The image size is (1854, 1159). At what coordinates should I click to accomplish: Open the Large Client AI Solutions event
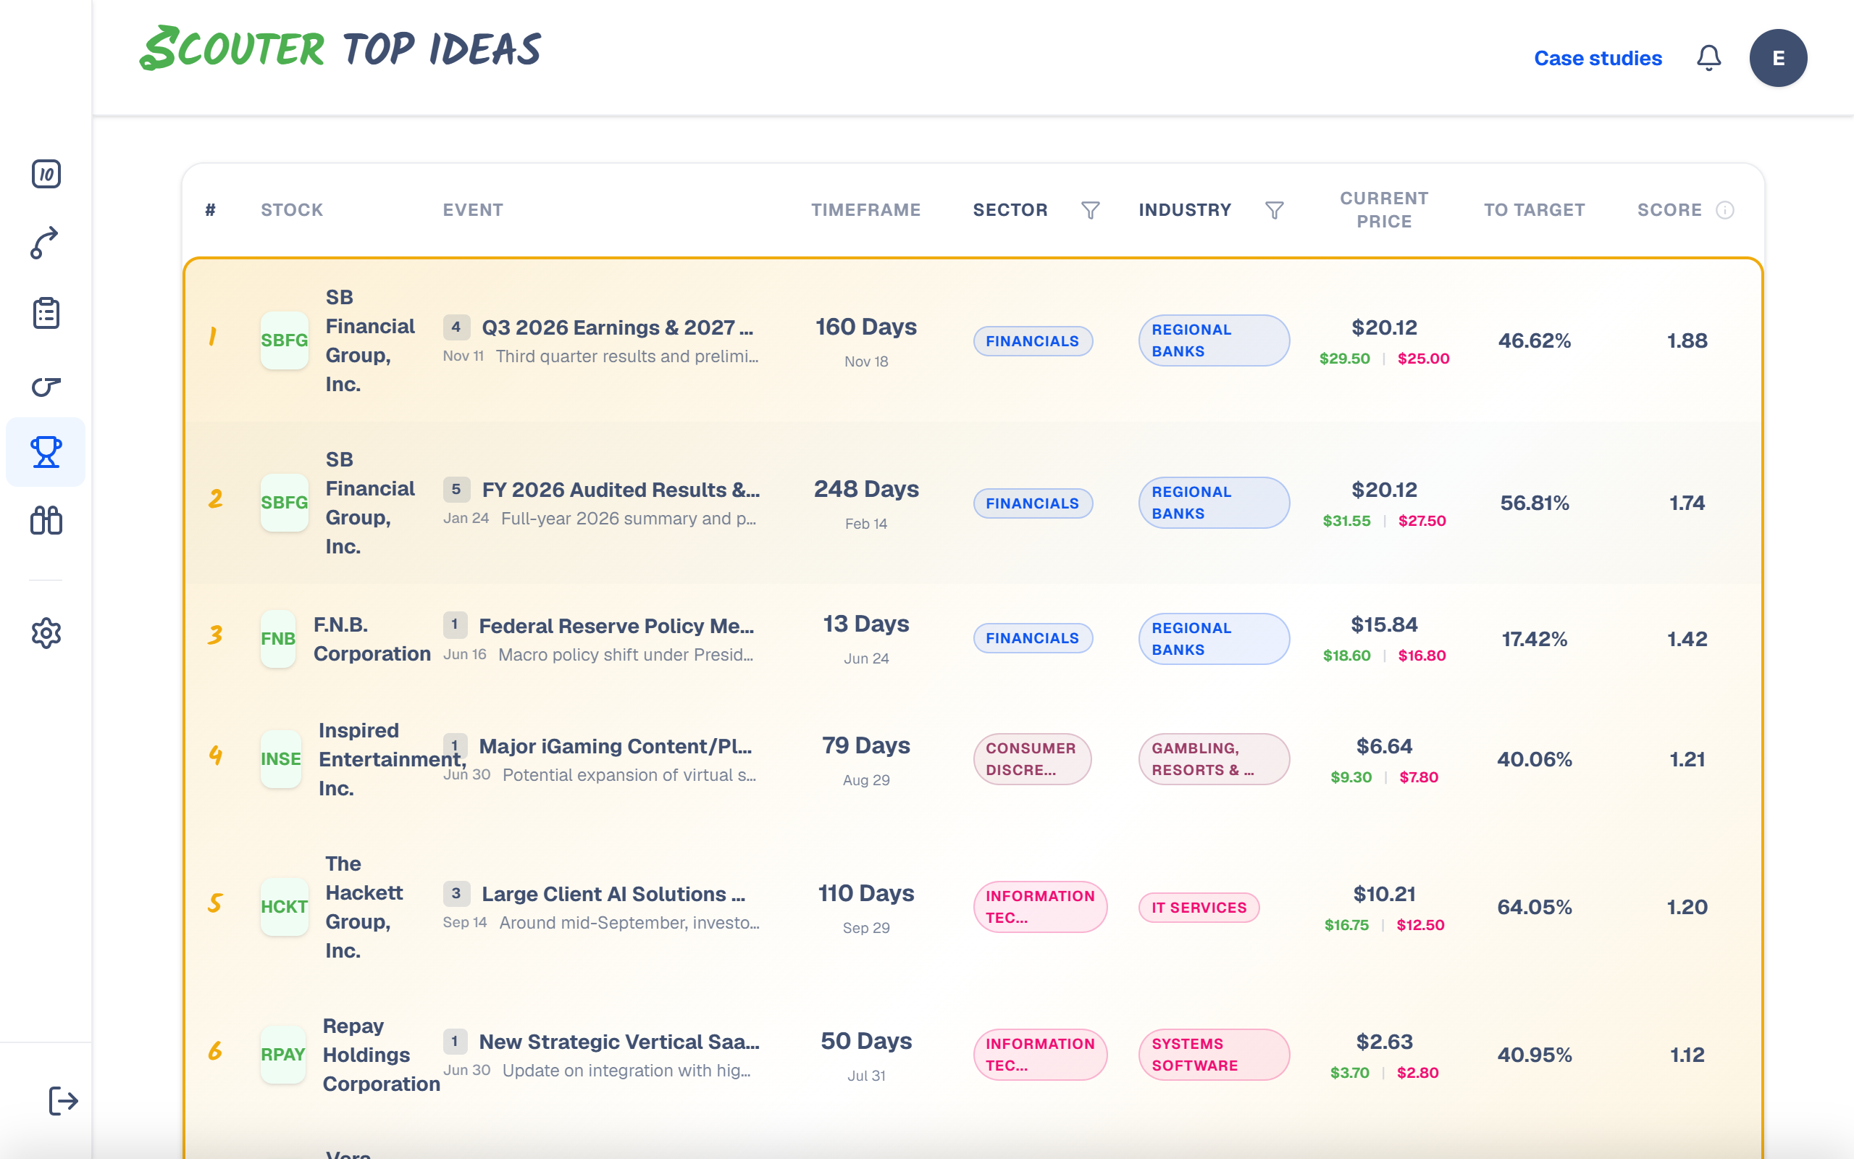(x=613, y=894)
